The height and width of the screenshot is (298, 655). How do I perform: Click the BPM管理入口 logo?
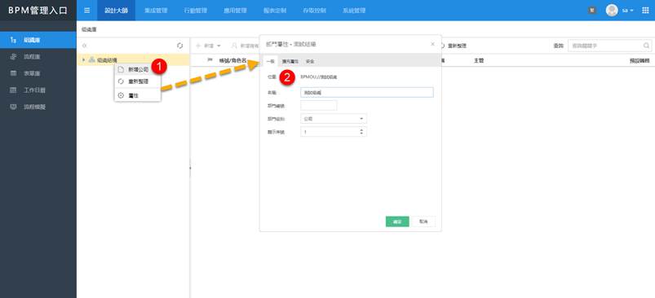[38, 11]
